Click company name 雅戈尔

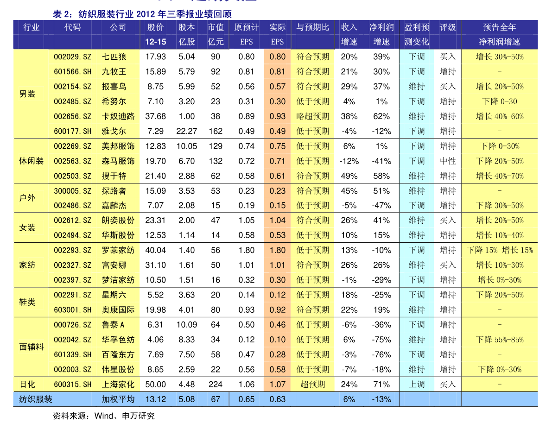pyautogui.click(x=114, y=131)
